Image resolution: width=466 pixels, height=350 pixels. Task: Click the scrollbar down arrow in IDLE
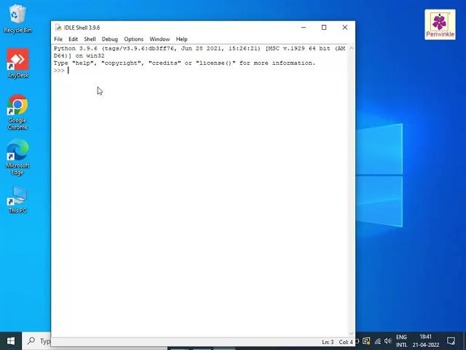351,334
